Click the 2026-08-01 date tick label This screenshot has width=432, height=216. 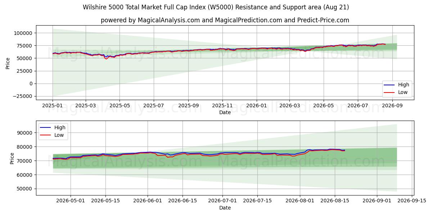tap(300, 201)
